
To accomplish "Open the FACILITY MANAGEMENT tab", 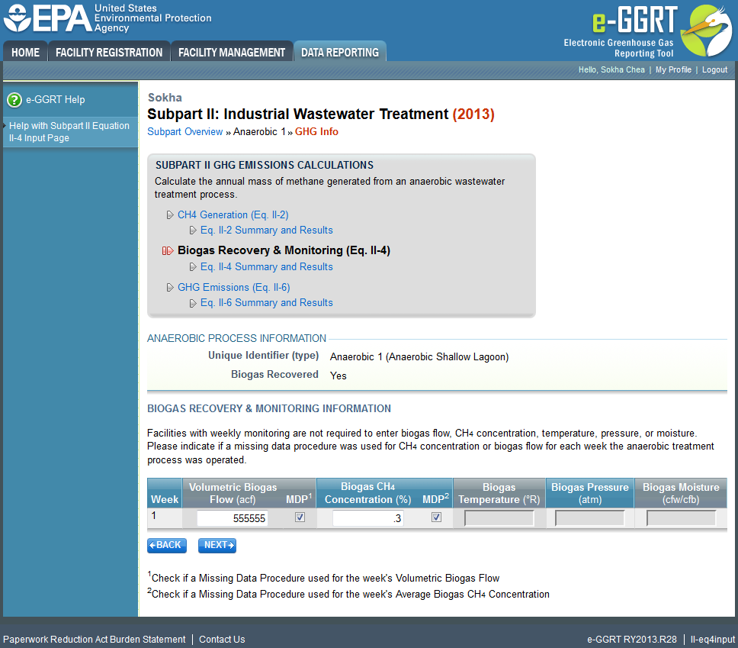I will click(x=232, y=52).
